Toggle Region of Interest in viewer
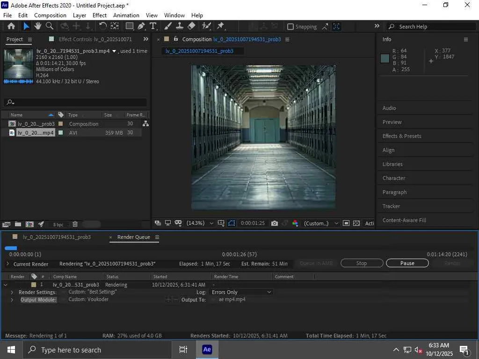 point(232,223)
